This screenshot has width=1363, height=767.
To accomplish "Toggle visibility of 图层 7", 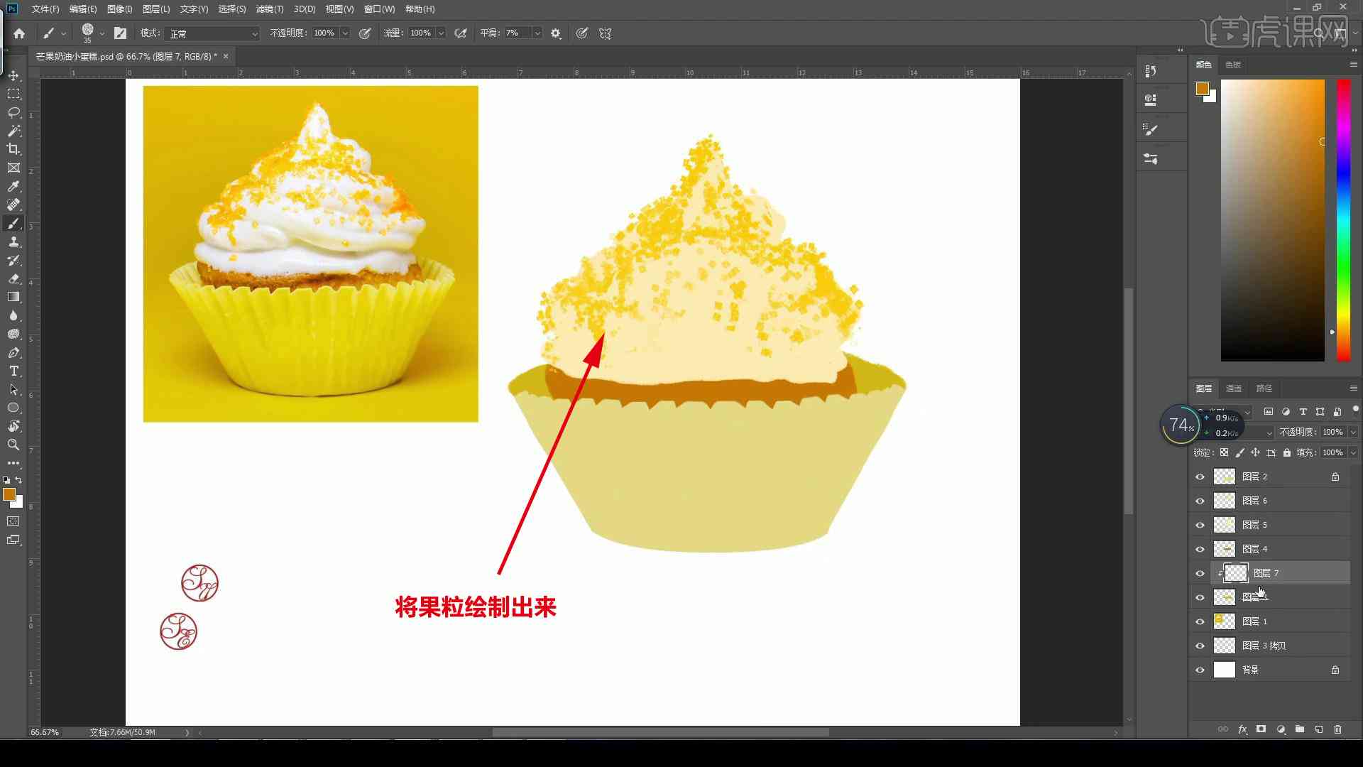I will coord(1200,572).
